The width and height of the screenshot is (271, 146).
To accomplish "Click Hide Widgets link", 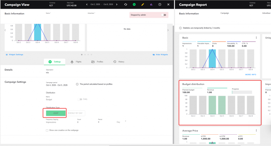I will coord(160,54).
